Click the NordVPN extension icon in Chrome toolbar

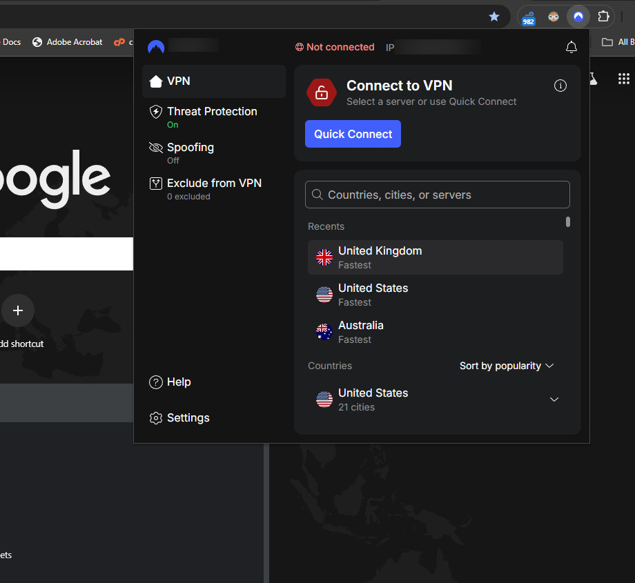coord(578,17)
